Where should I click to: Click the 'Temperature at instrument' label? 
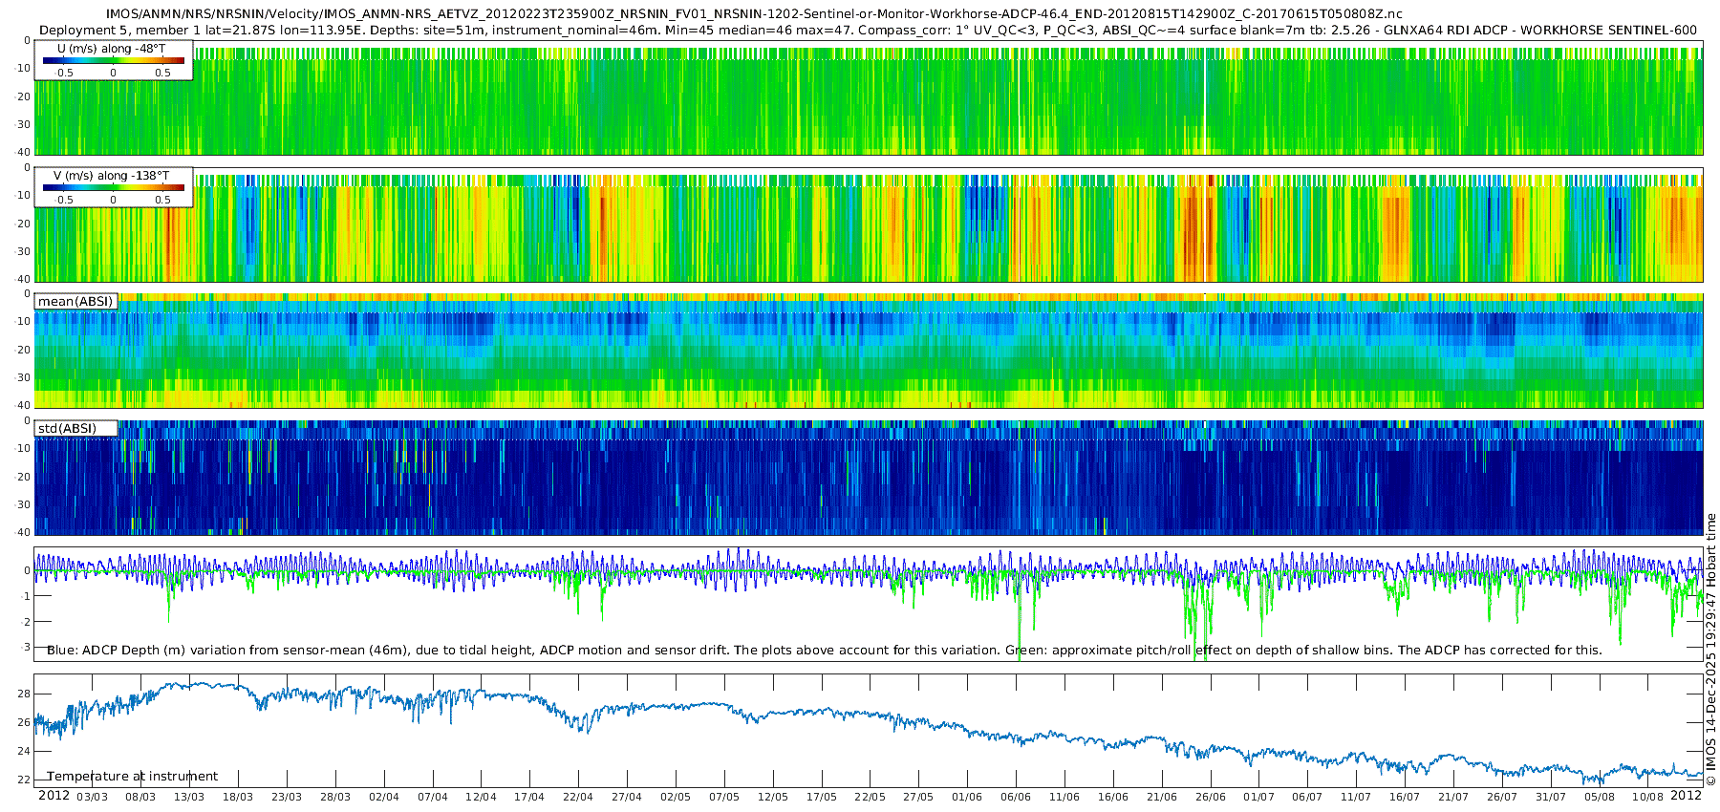click(x=132, y=777)
